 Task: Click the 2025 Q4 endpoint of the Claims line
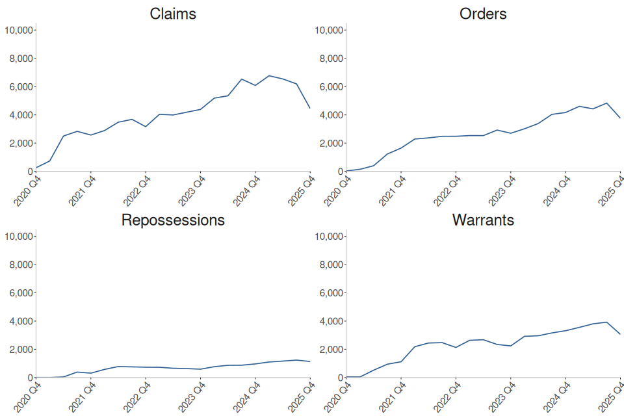[x=310, y=109]
